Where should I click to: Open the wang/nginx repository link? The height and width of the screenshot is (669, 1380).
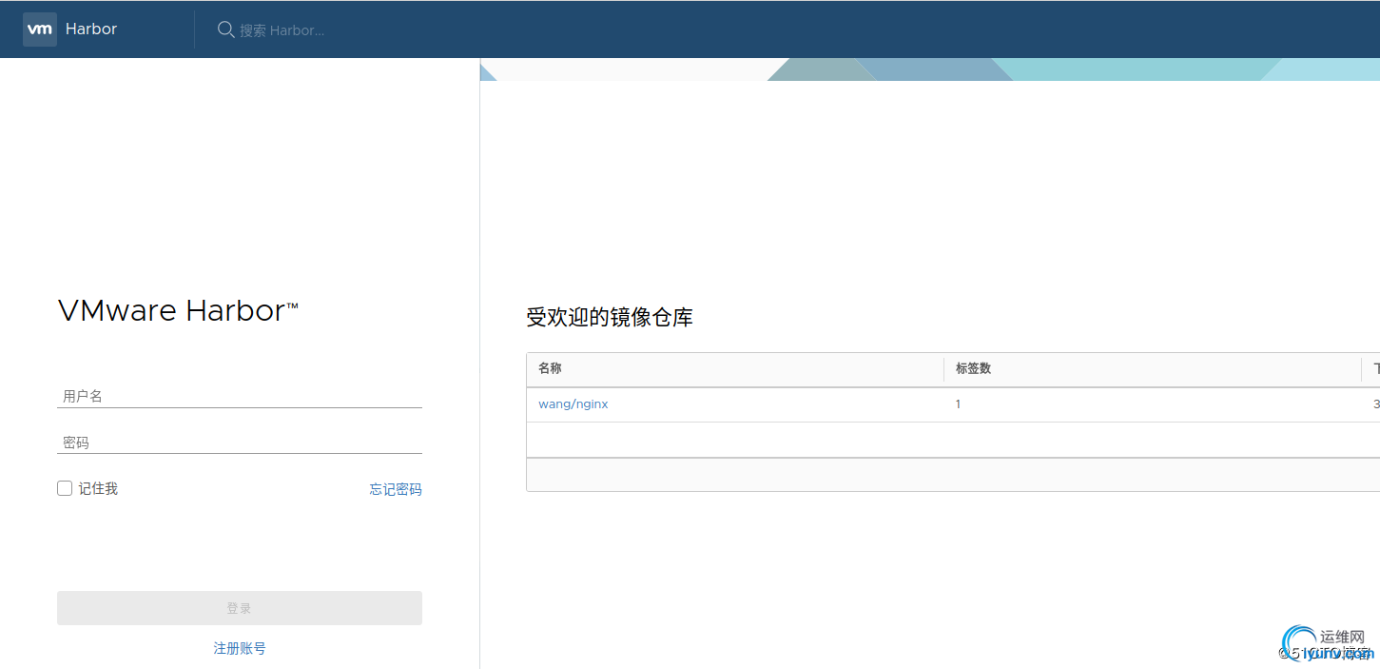tap(573, 404)
